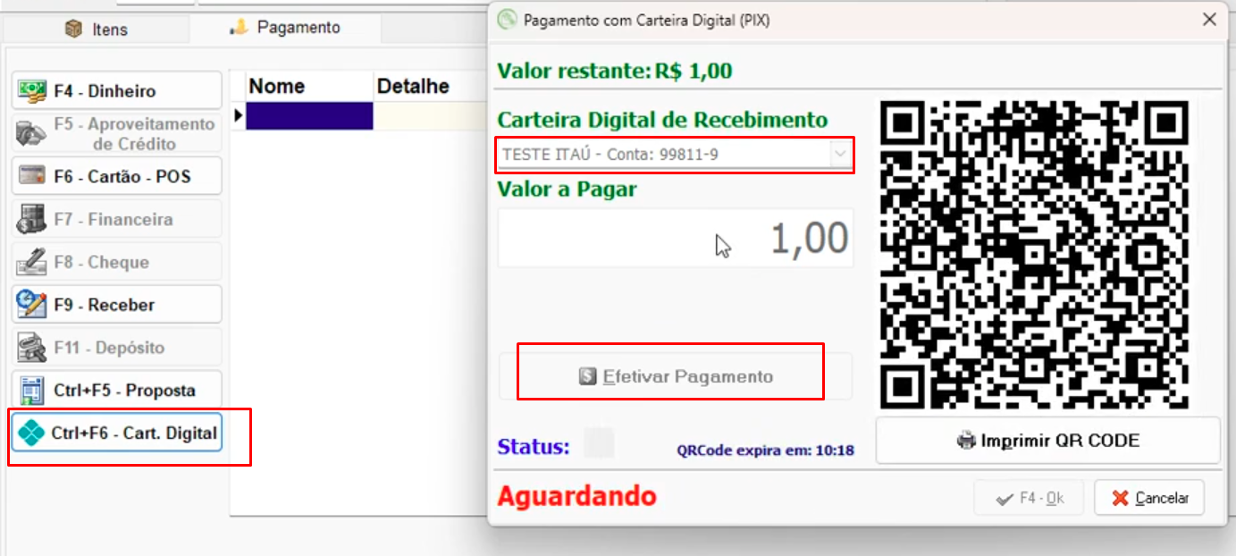The width and height of the screenshot is (1236, 556).
Task: Click the credit card icon for Cartão POS
Action: tap(32, 176)
